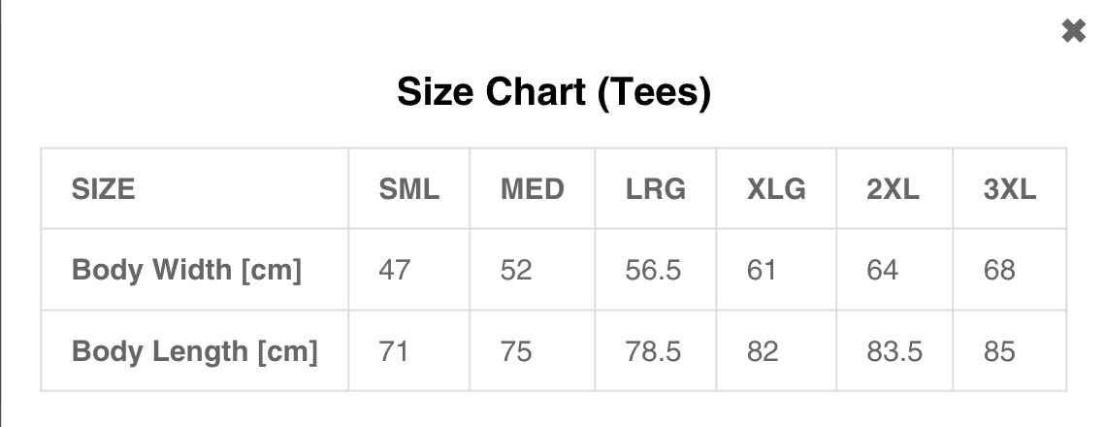Image resolution: width=1106 pixels, height=427 pixels.
Task: Select the SIZE header cell
Action: (103, 189)
